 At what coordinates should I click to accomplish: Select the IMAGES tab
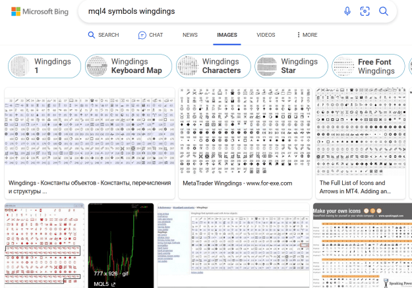(227, 35)
